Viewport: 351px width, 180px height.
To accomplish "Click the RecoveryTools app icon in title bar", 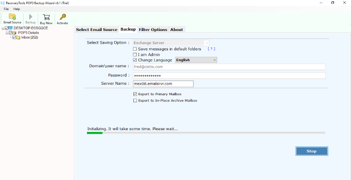I will 3,3.
